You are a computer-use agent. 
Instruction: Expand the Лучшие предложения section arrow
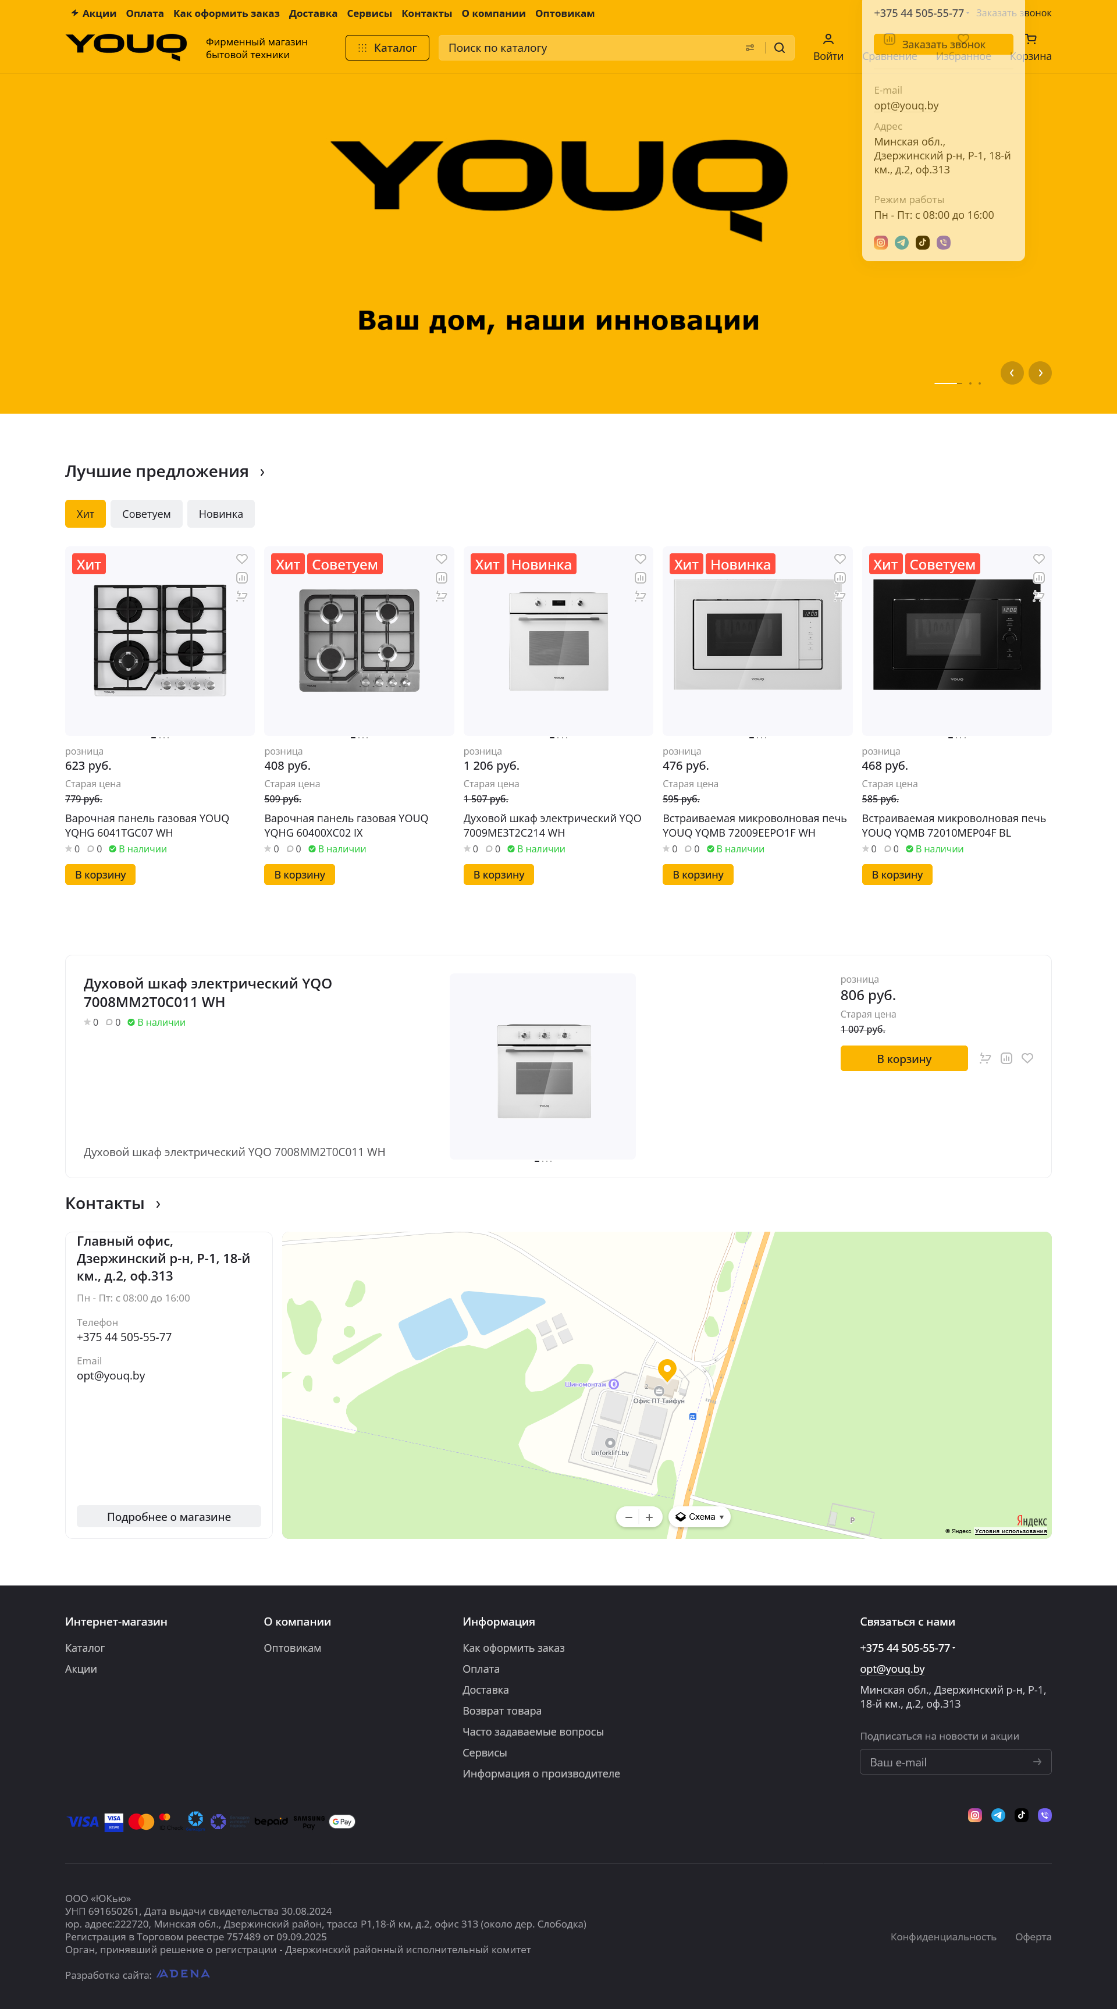262,472
